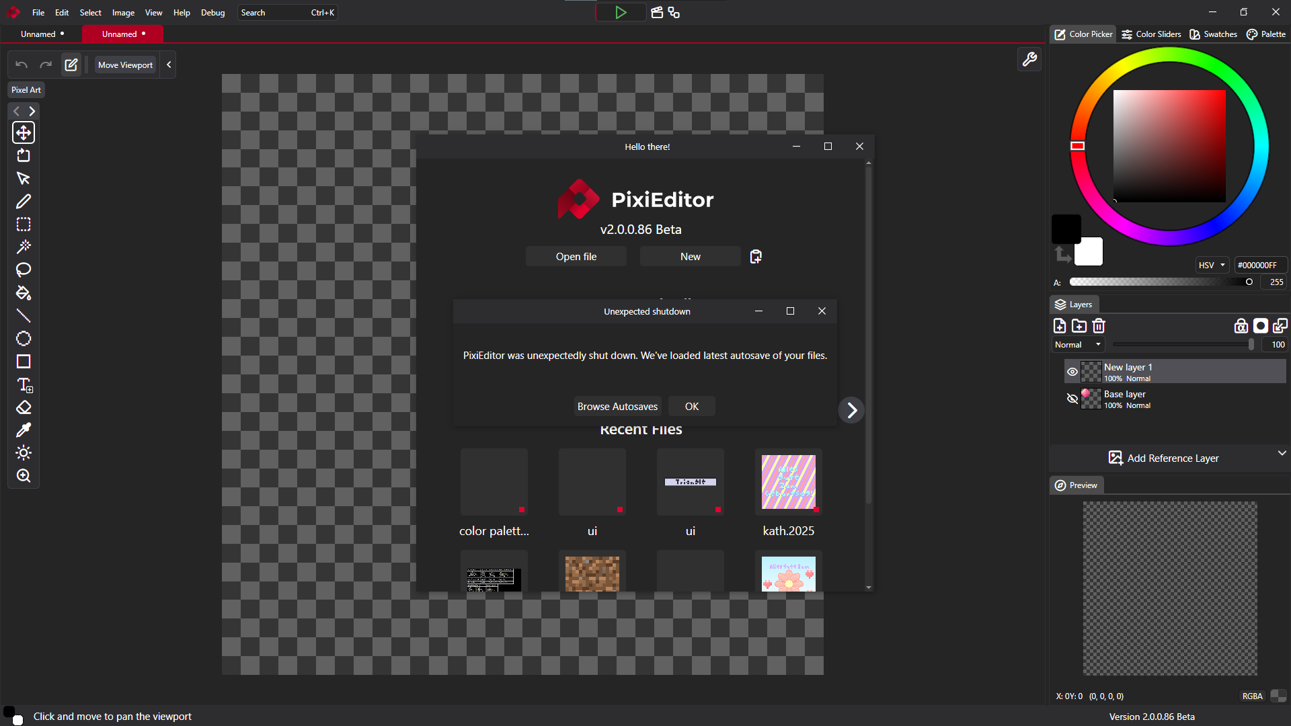Click the Search command field
1291x726 pixels.
pos(288,13)
